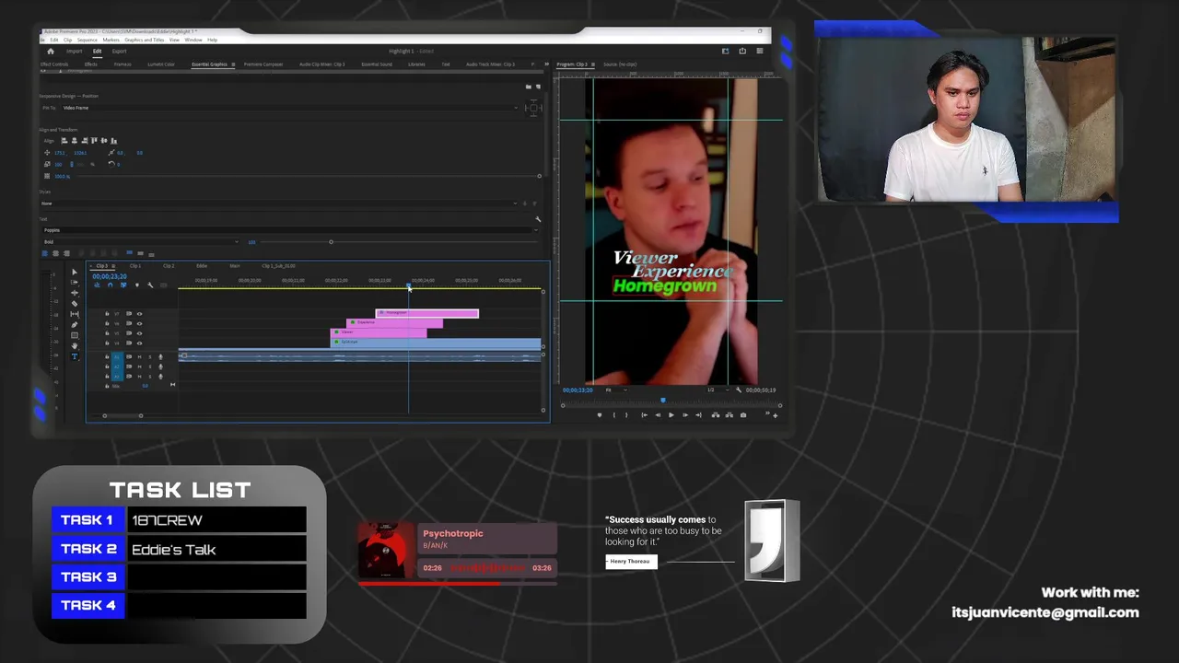1179x663 pixels.
Task: Switch to the Clip 1 sequence tab
Action: (x=135, y=266)
